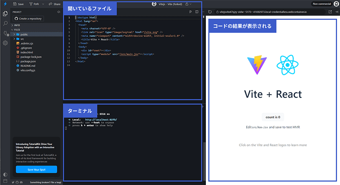
Task: Click the /vite.svg link in the code
Action: click(151, 32)
